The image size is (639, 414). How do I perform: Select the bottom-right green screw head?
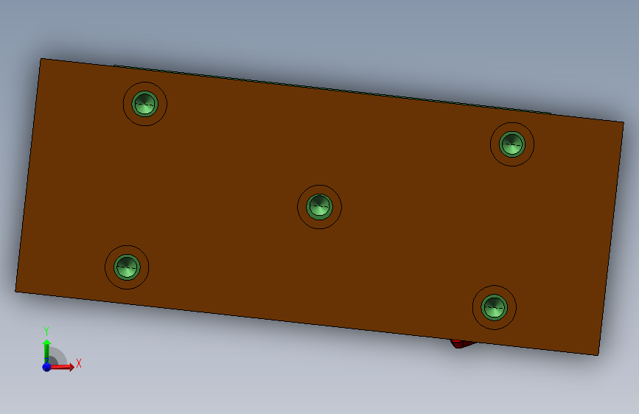495,307
